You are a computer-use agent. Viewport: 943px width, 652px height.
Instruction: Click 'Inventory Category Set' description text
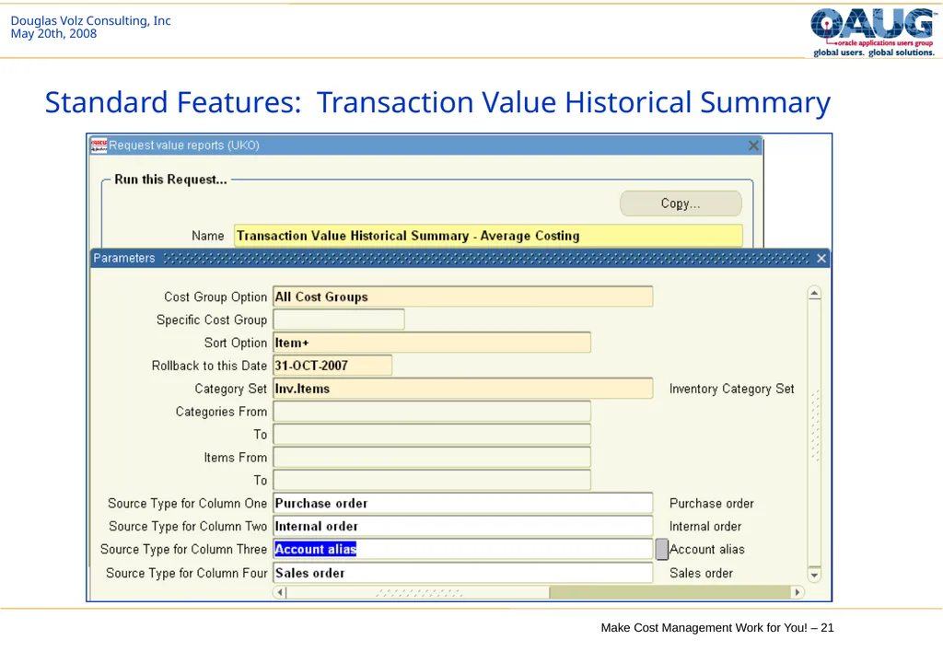(732, 390)
